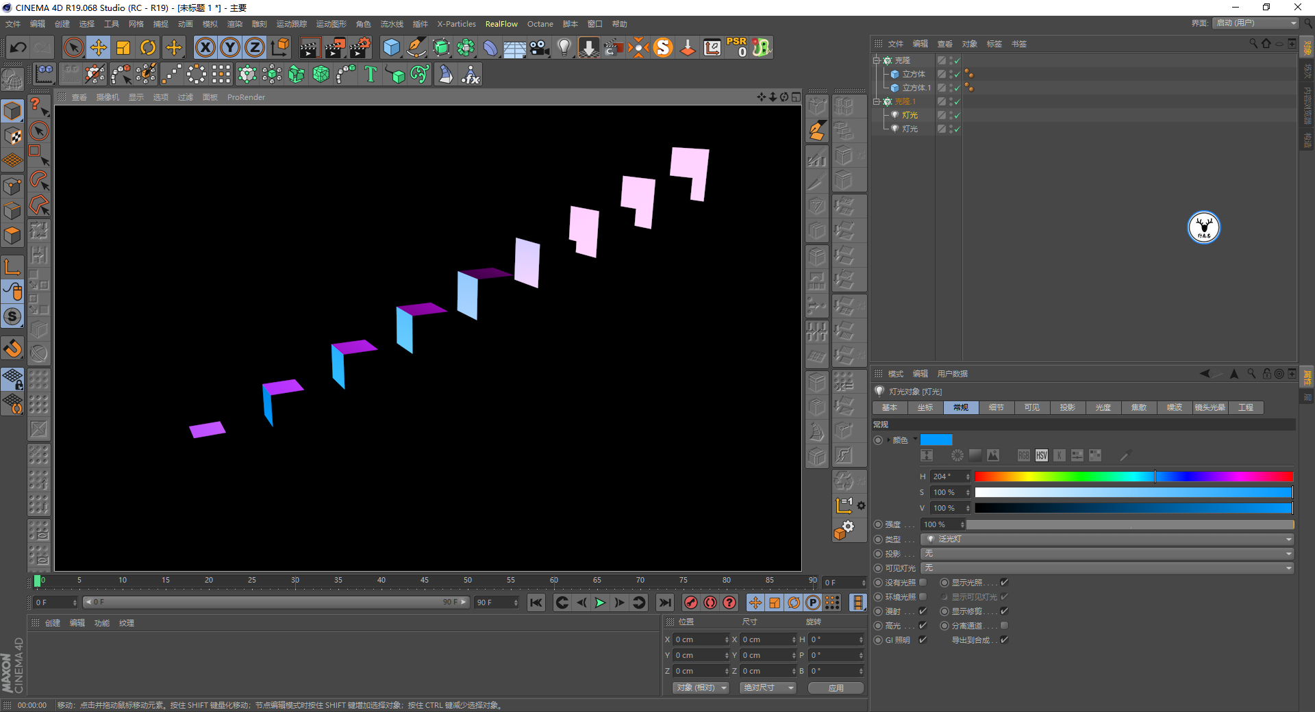Open the 可见灯光 dropdown
The width and height of the screenshot is (1315, 712).
[x=1107, y=568]
